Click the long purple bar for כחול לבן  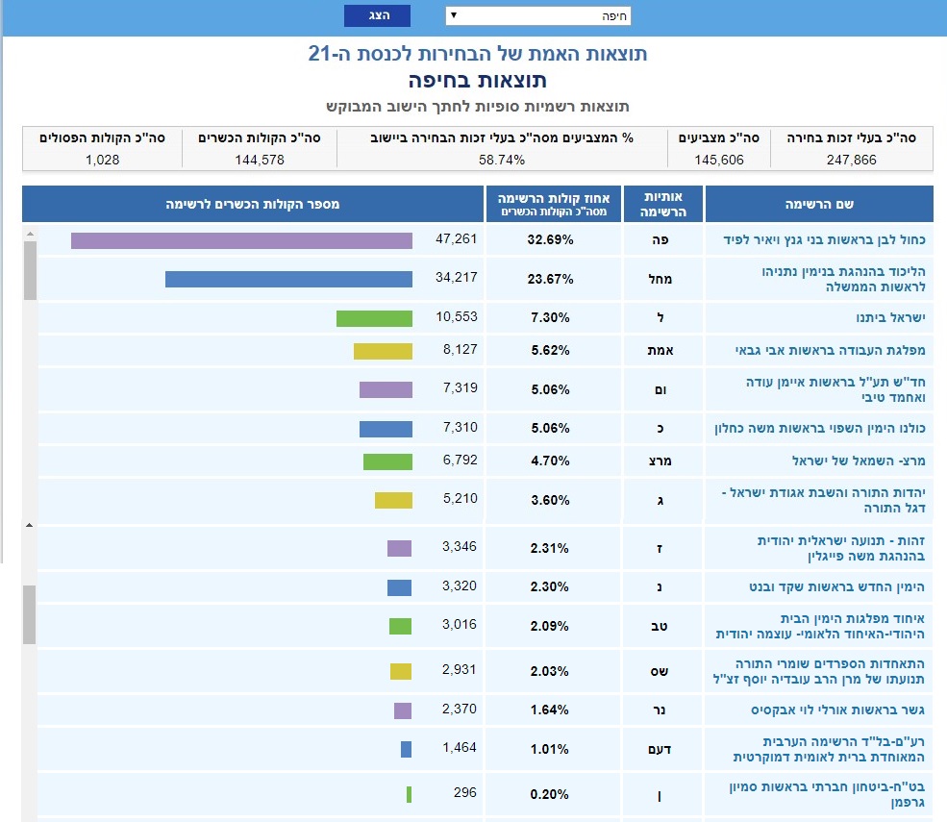pyautogui.click(x=241, y=239)
